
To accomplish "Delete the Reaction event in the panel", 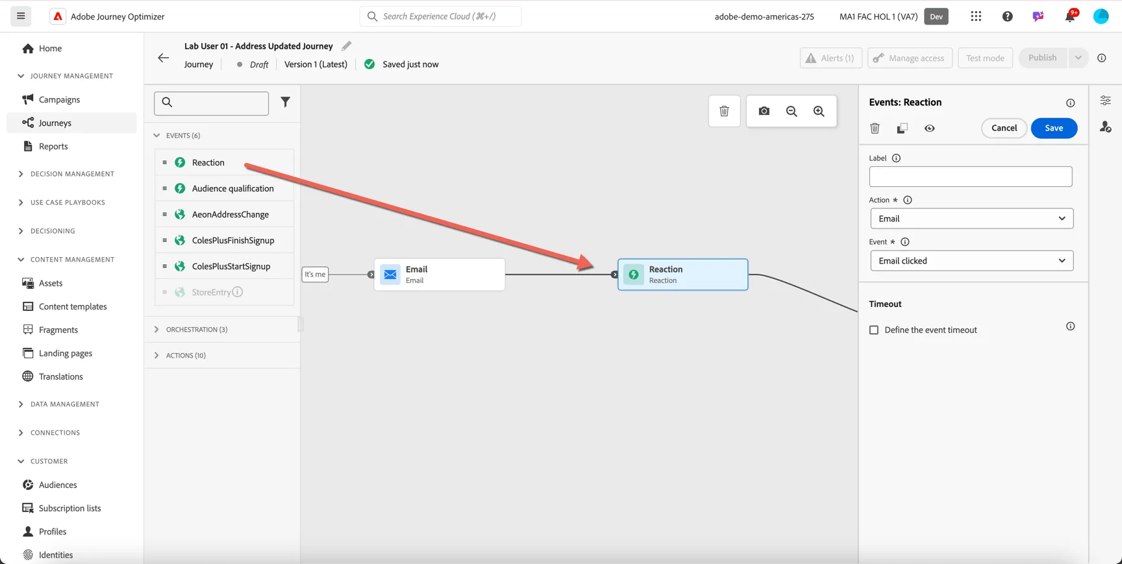I will (875, 128).
